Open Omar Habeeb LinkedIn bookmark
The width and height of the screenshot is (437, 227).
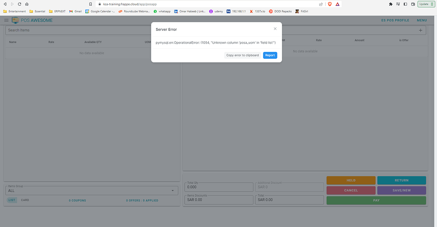(190, 12)
